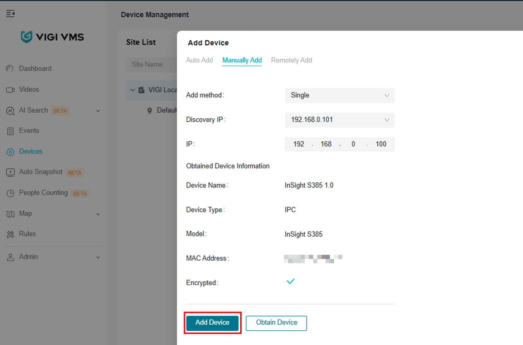The height and width of the screenshot is (345, 523).
Task: Expand the Admin submenu chevron
Action: pyautogui.click(x=98, y=257)
